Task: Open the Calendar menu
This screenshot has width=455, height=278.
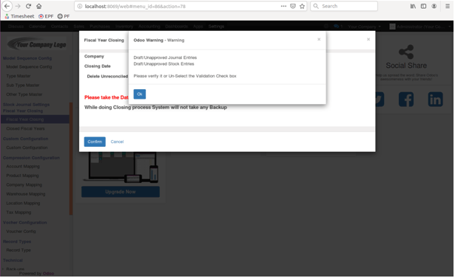Action: pos(38,27)
